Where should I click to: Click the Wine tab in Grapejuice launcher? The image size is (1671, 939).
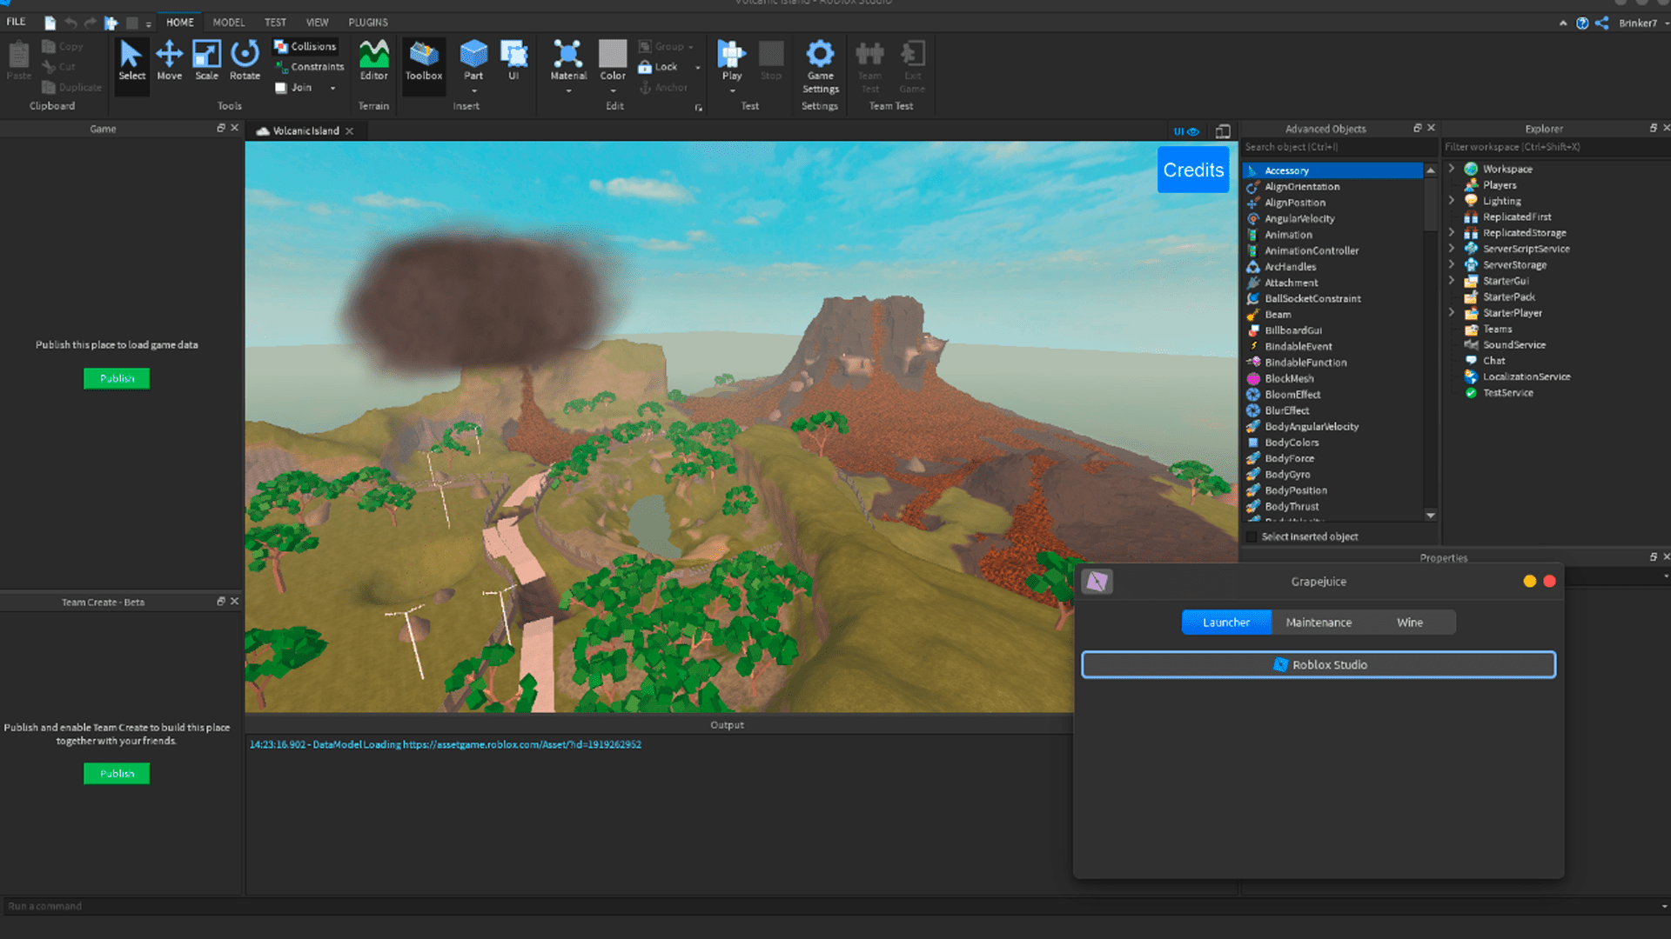click(x=1409, y=622)
